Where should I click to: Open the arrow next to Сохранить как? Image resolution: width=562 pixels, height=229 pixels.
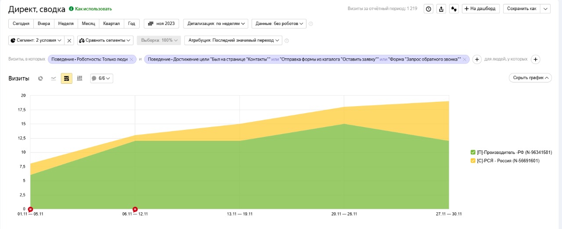point(545,9)
